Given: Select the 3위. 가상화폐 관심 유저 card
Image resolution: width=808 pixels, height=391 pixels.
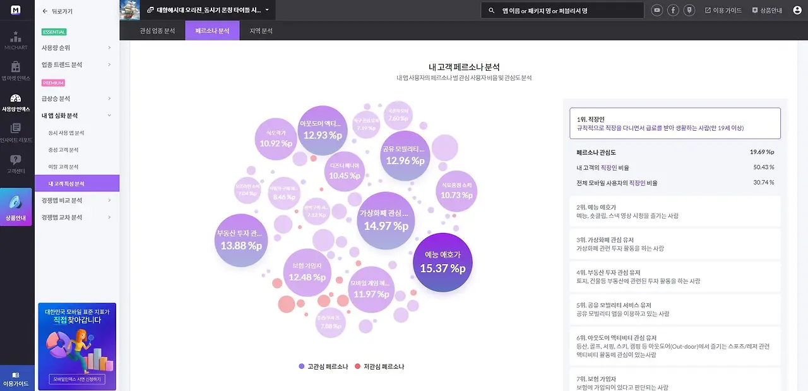Looking at the screenshot, I should coord(675,244).
